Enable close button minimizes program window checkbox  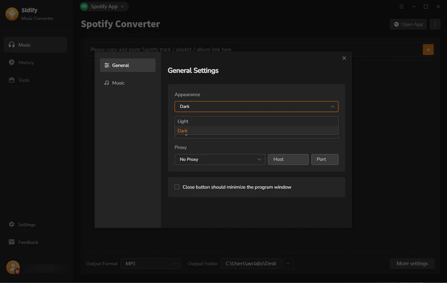[177, 187]
